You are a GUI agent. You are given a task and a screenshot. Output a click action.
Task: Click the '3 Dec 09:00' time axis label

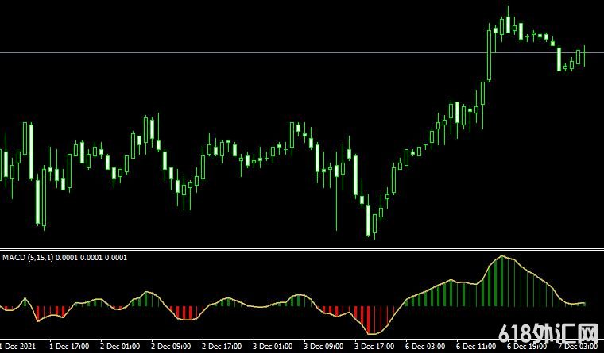tap(323, 347)
